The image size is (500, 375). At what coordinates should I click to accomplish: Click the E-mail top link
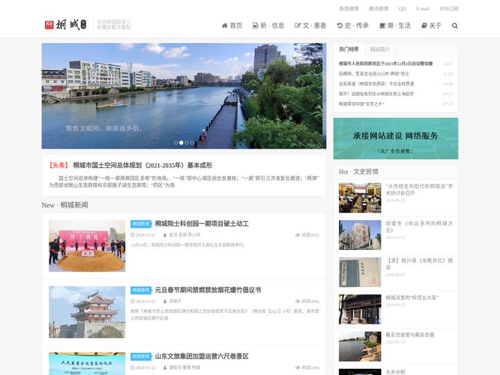pos(423,8)
